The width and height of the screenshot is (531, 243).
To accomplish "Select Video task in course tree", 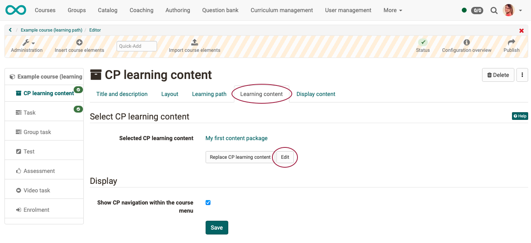I will coord(37,190).
